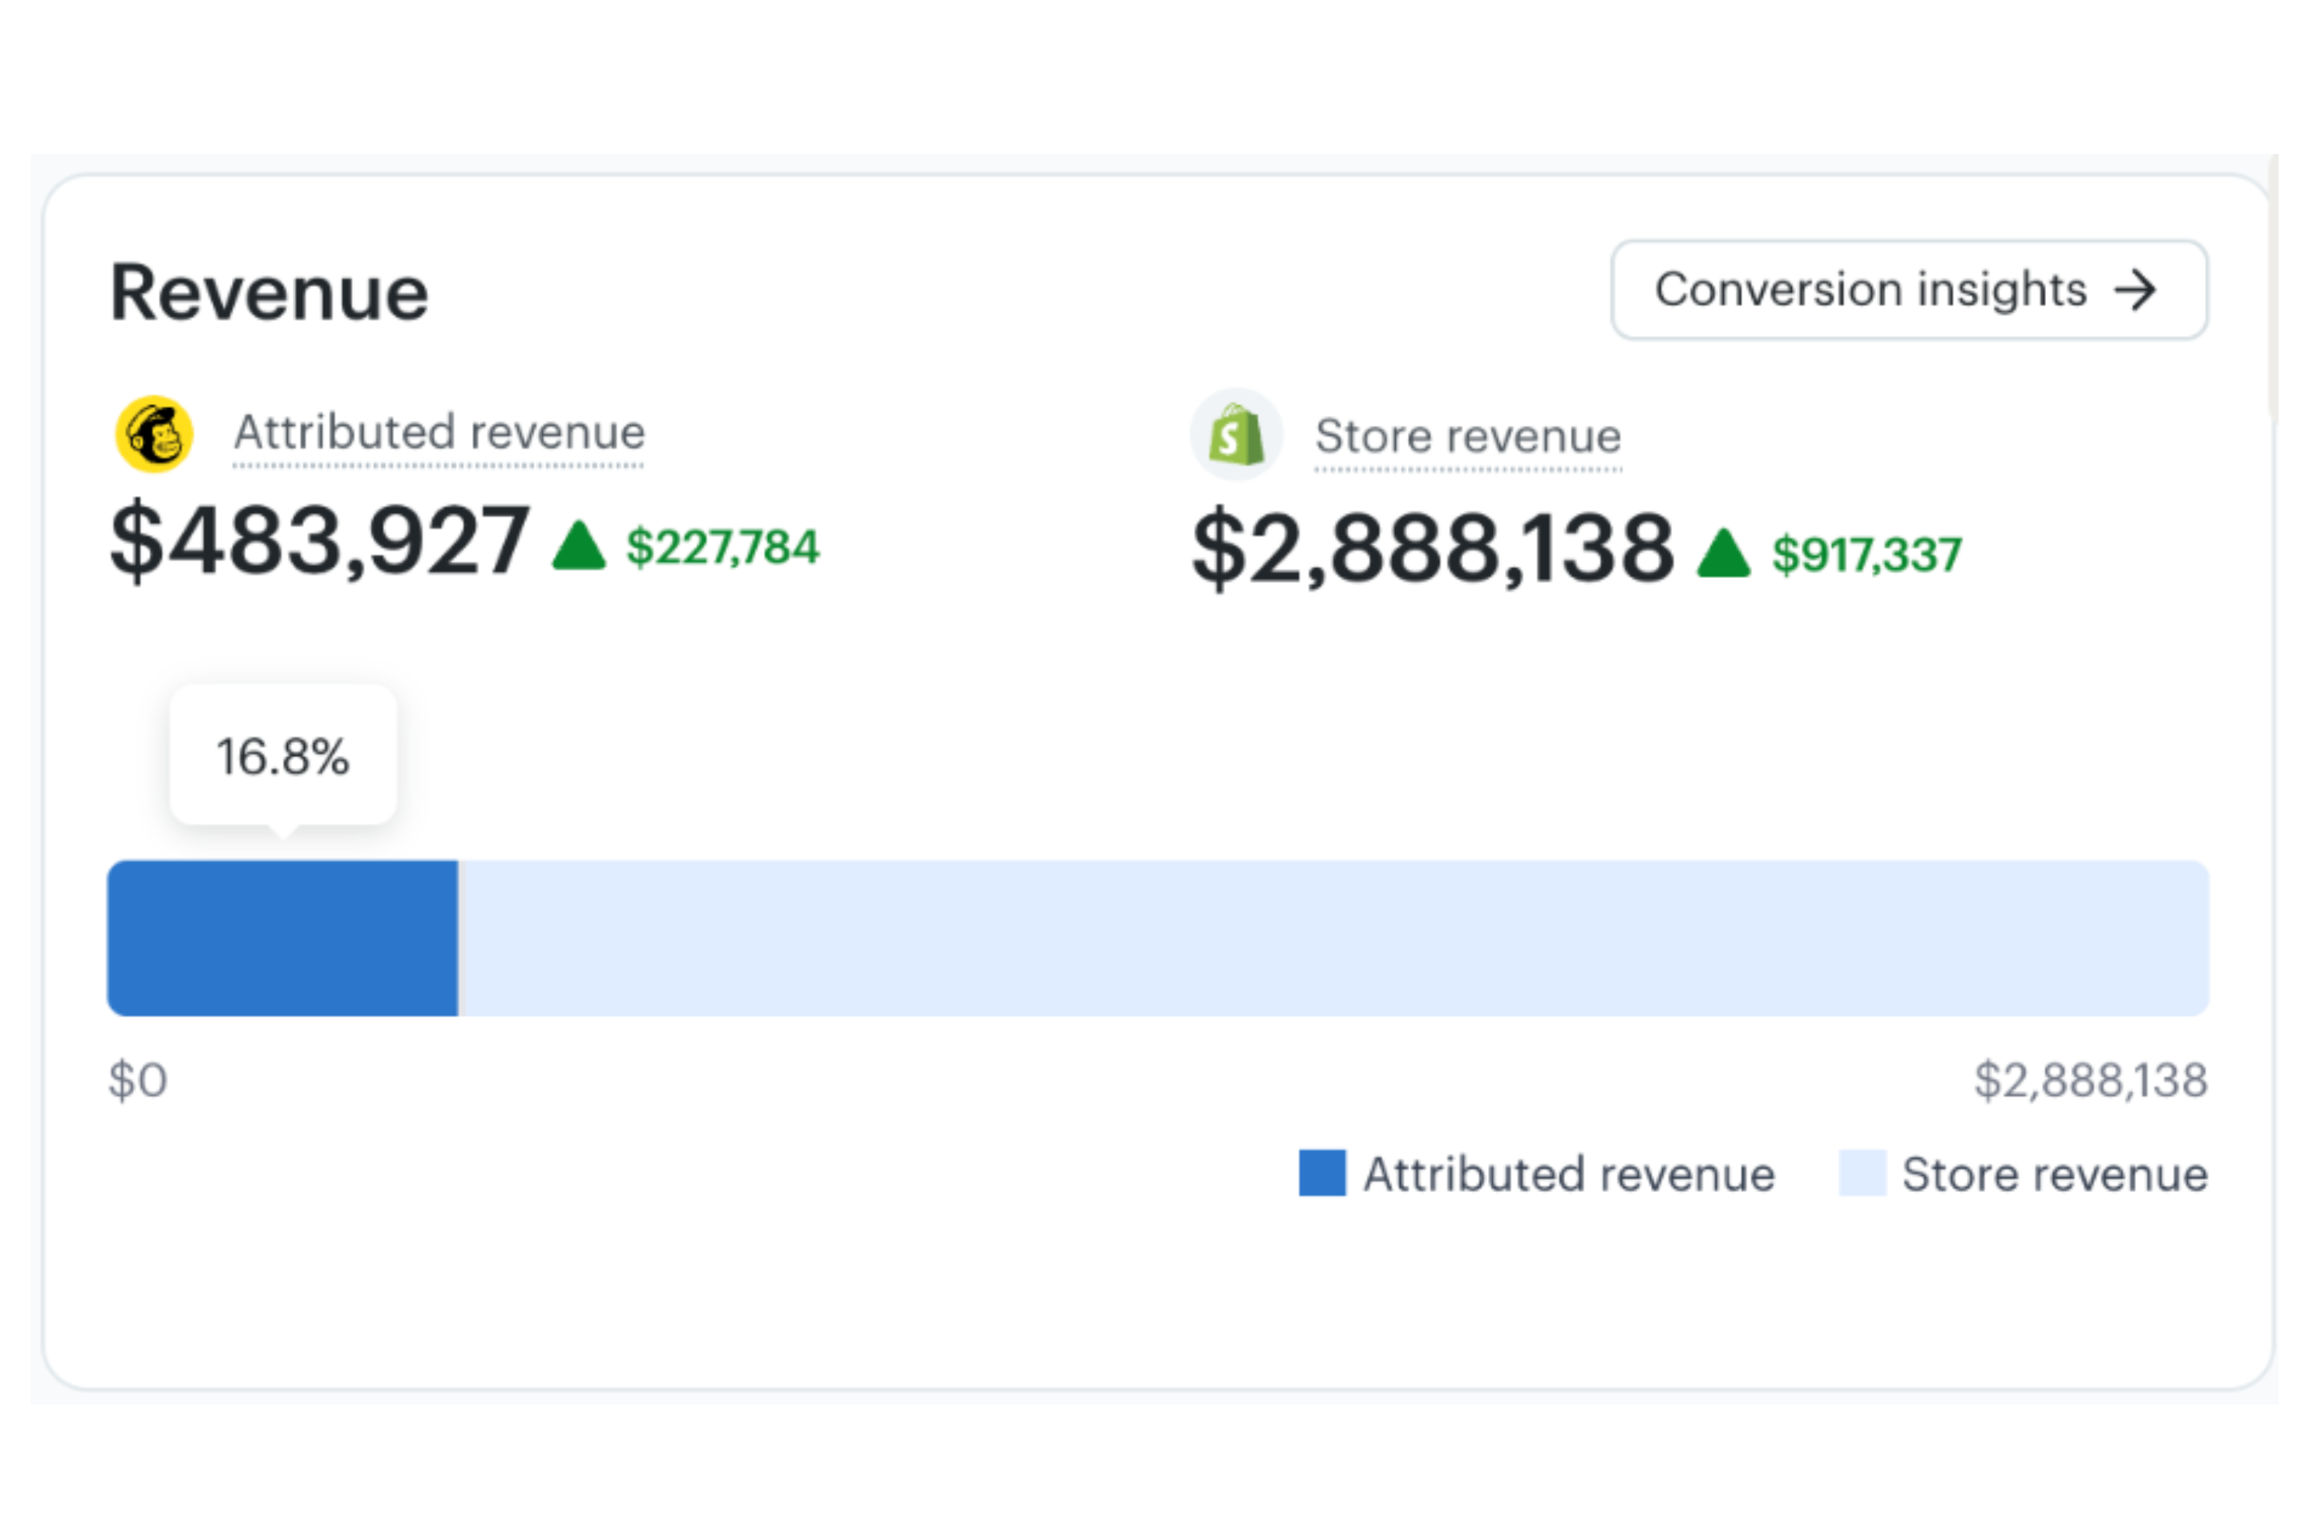Click the $0 axis label
Image resolution: width=2309 pixels, height=1539 pixels.
(137, 1081)
